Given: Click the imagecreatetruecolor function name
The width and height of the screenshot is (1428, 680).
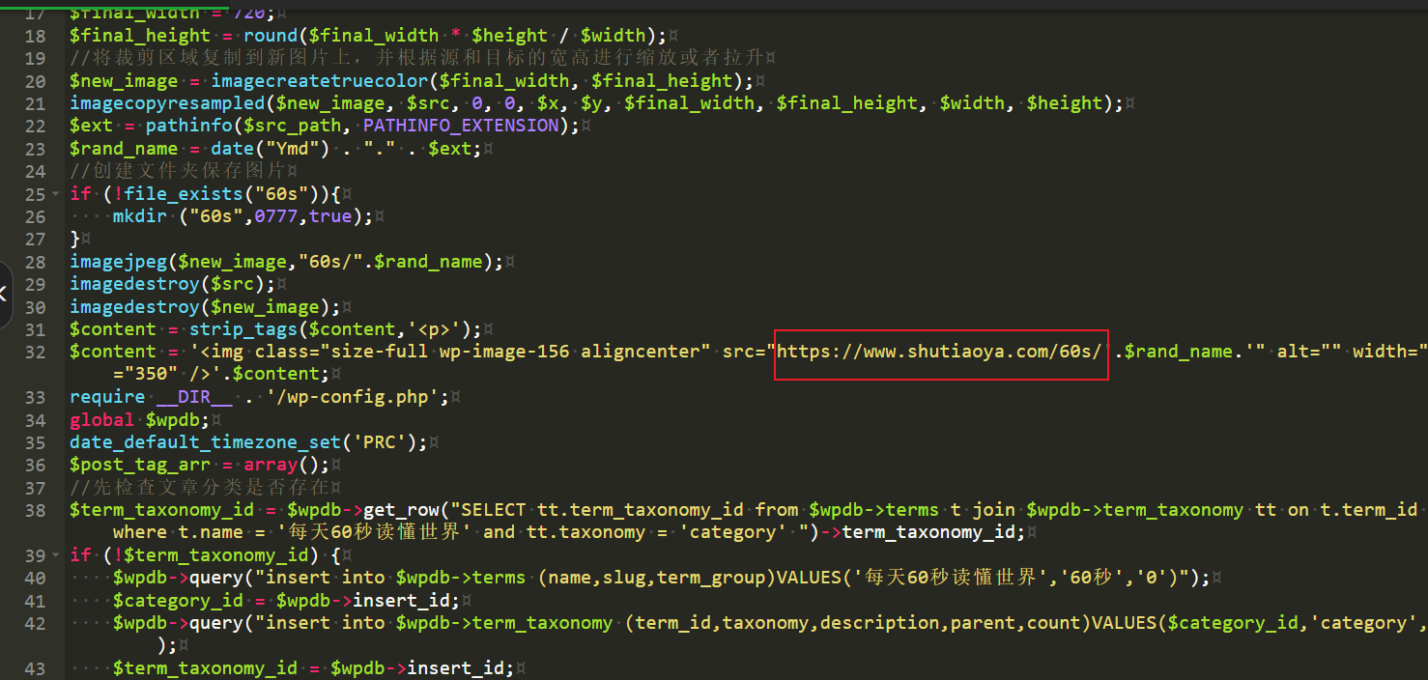Looking at the screenshot, I should pos(320,81).
